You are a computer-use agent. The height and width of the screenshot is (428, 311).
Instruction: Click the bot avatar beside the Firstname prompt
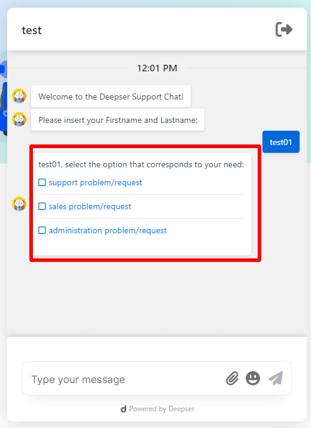click(19, 119)
